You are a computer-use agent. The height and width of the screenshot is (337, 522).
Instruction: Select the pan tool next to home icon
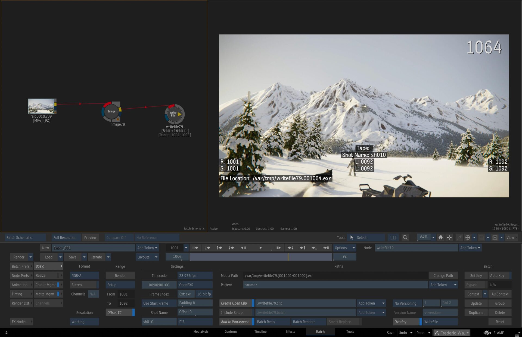click(449, 237)
